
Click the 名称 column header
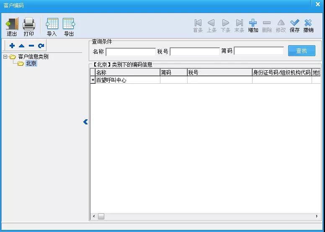tap(128, 72)
